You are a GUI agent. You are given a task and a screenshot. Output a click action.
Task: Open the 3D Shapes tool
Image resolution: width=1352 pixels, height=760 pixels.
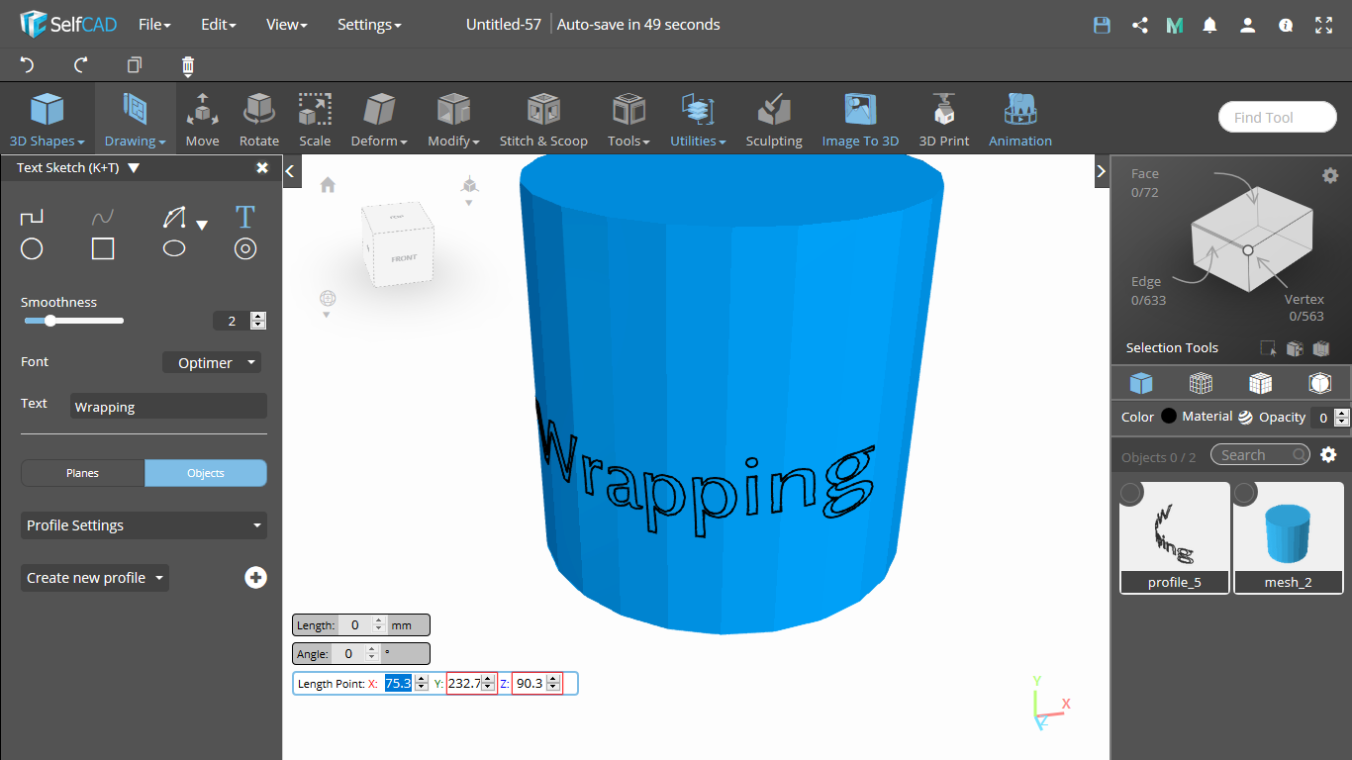(x=47, y=119)
